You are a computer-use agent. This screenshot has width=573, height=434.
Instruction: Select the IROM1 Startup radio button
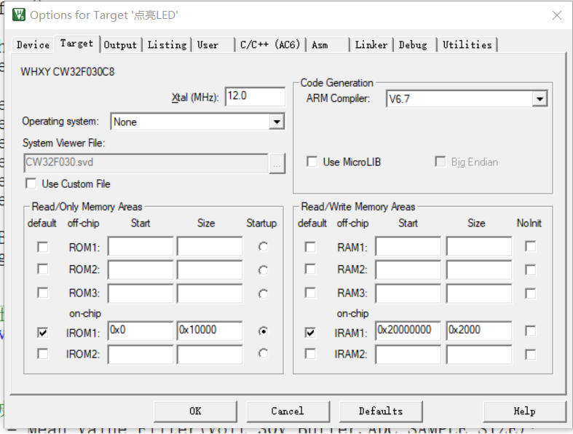pyautogui.click(x=263, y=331)
